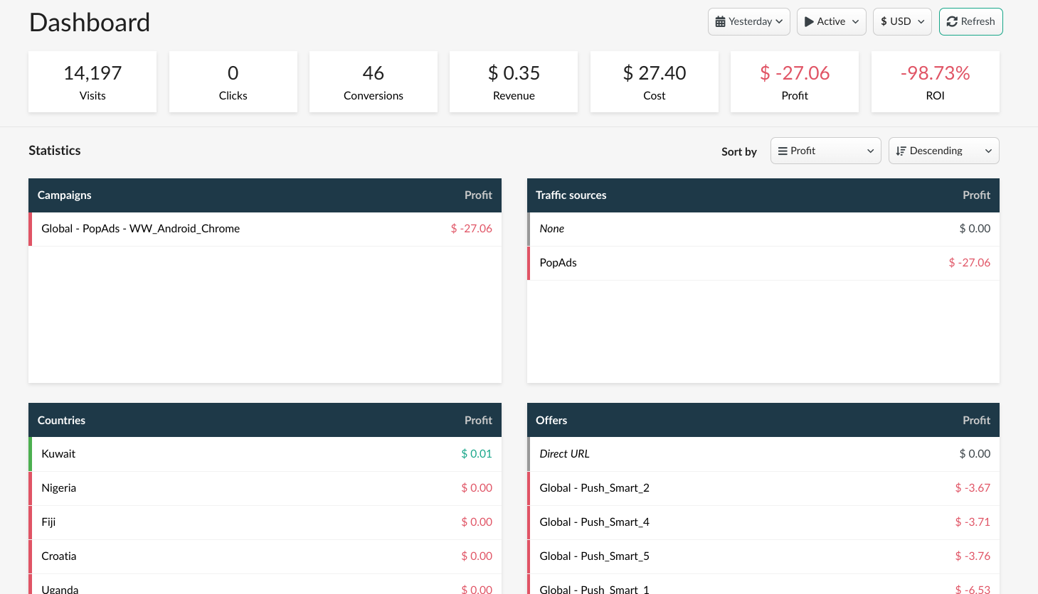1038x594 pixels.
Task: Click the sort-direction icon beside Descending
Action: point(901,151)
